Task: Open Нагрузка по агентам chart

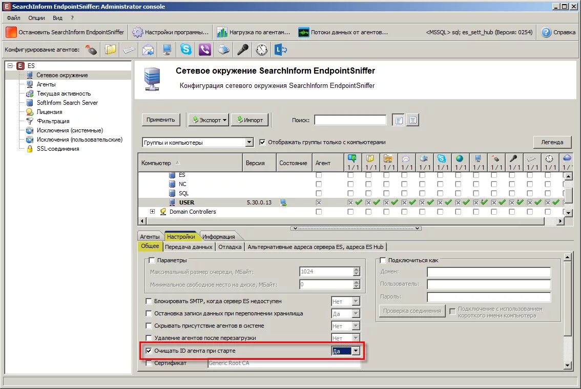Action: click(x=254, y=32)
